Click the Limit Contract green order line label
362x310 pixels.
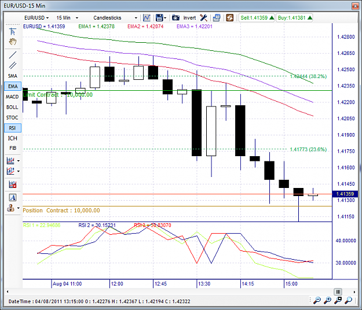(58, 95)
